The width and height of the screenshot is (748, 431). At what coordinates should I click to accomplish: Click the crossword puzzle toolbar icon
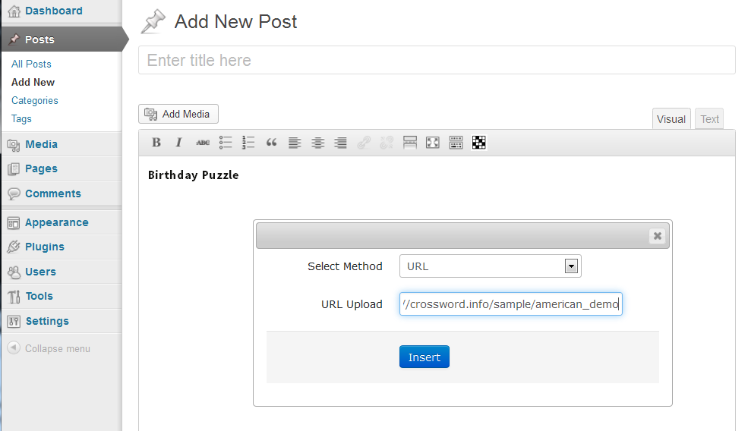(479, 143)
